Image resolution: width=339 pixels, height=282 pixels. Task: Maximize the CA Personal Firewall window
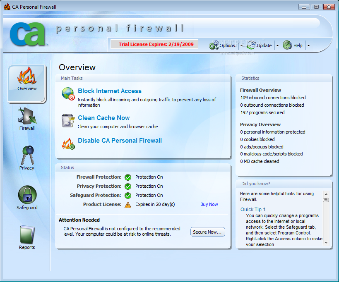click(x=316, y=7)
